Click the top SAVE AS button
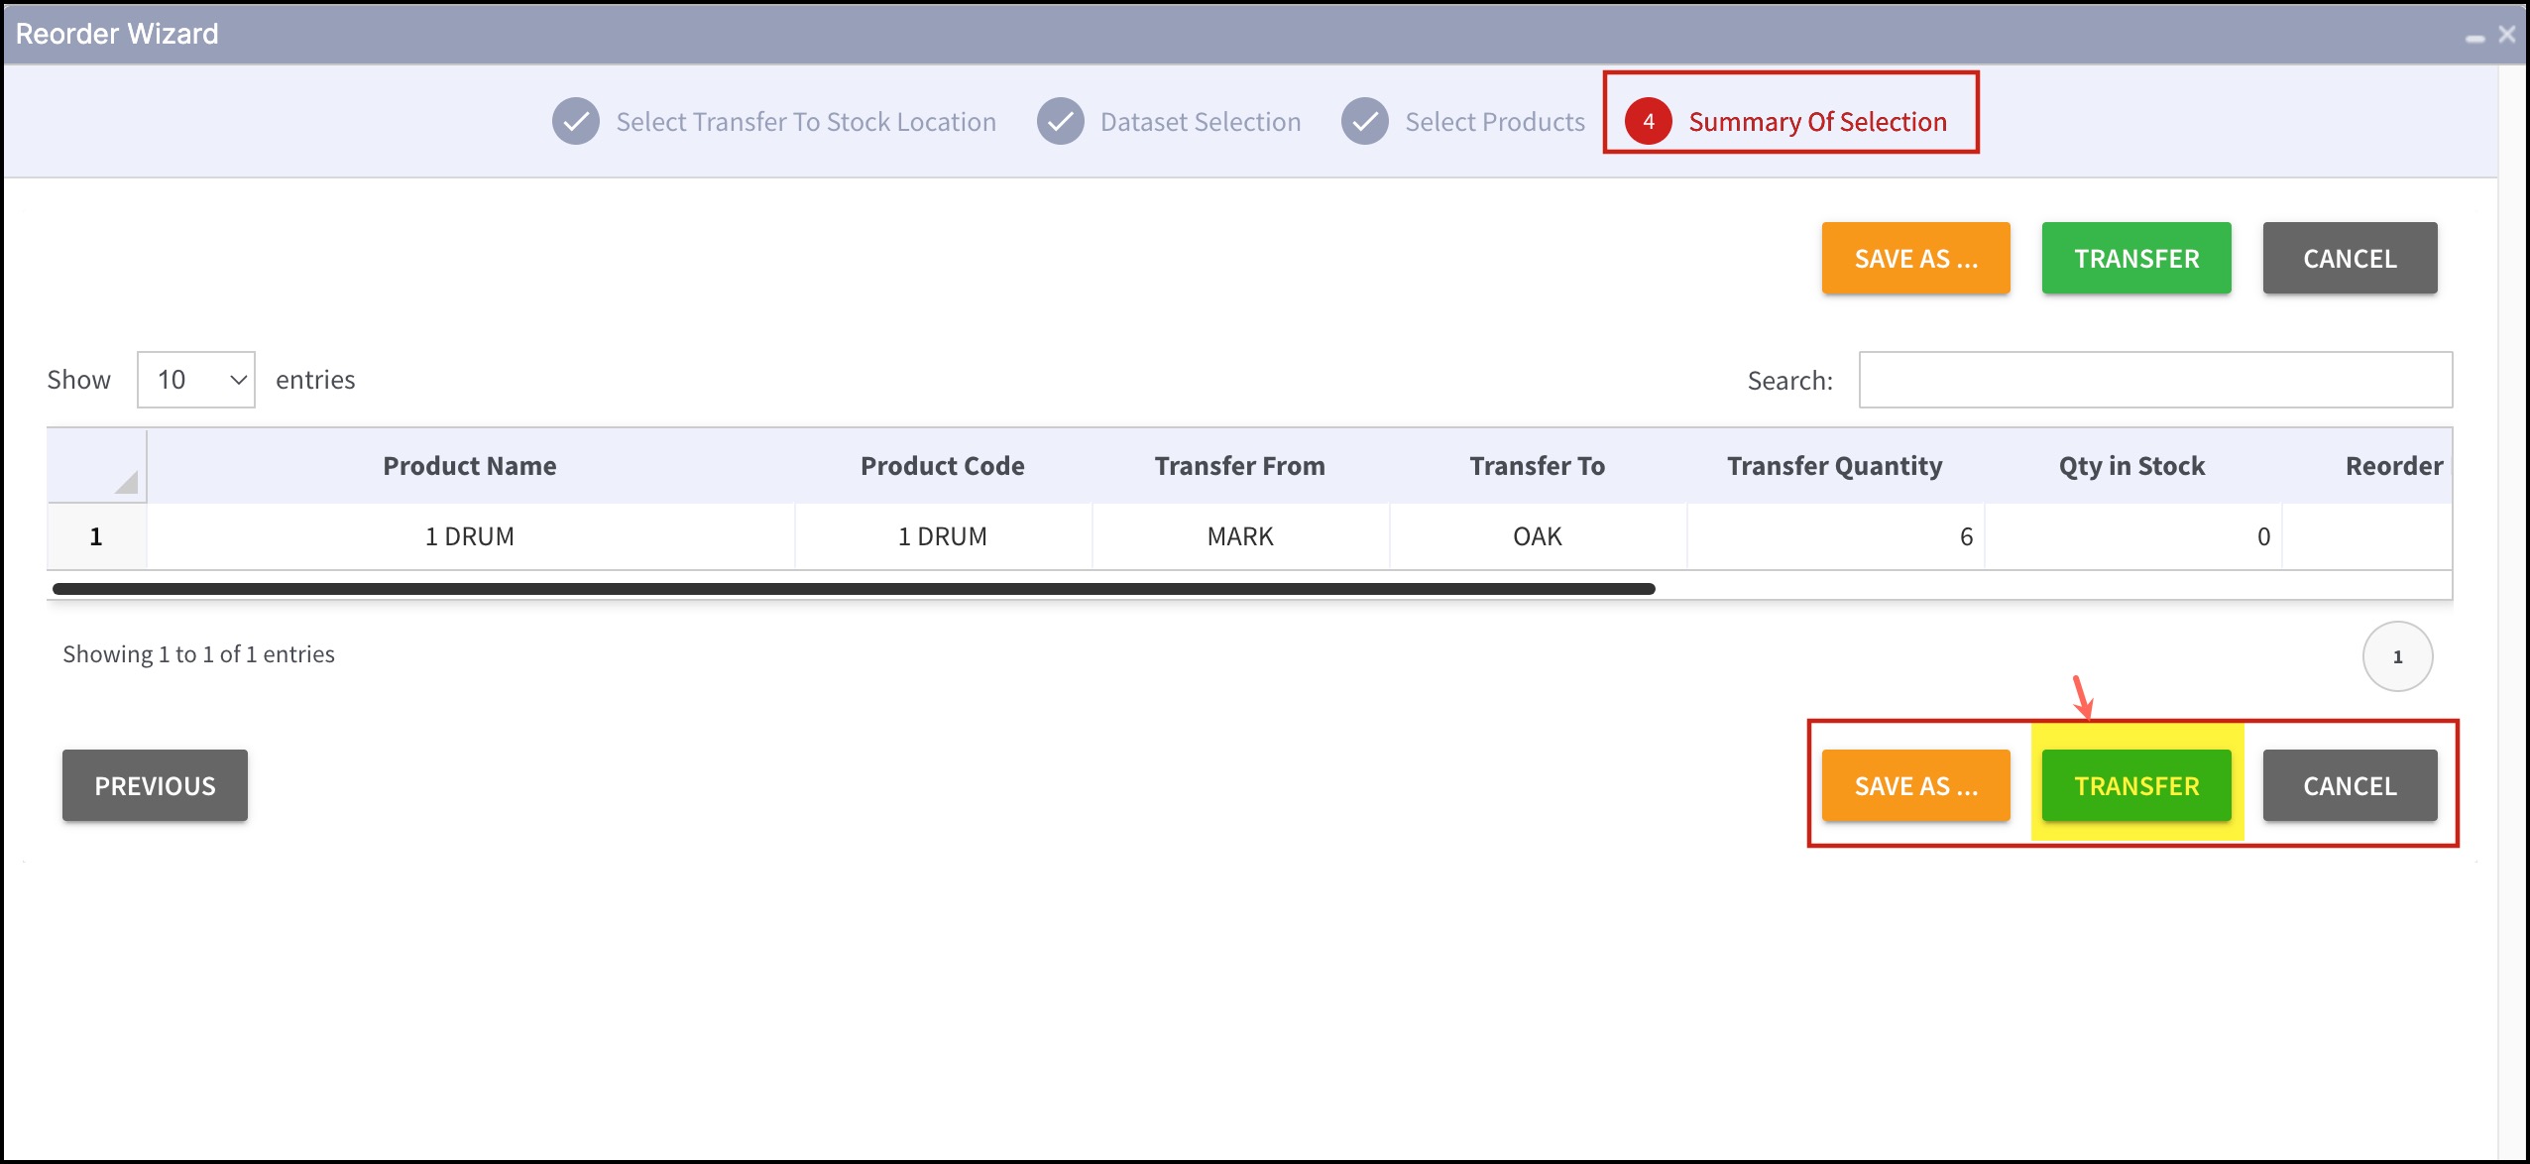Viewport: 2530px width, 1164px height. tap(1914, 259)
